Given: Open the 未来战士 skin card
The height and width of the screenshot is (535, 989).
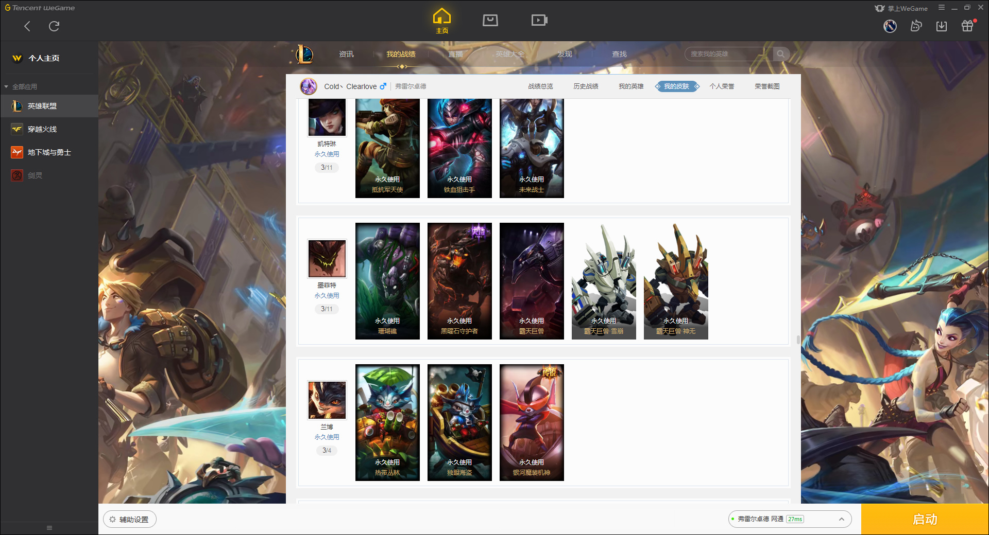Looking at the screenshot, I should [x=532, y=148].
